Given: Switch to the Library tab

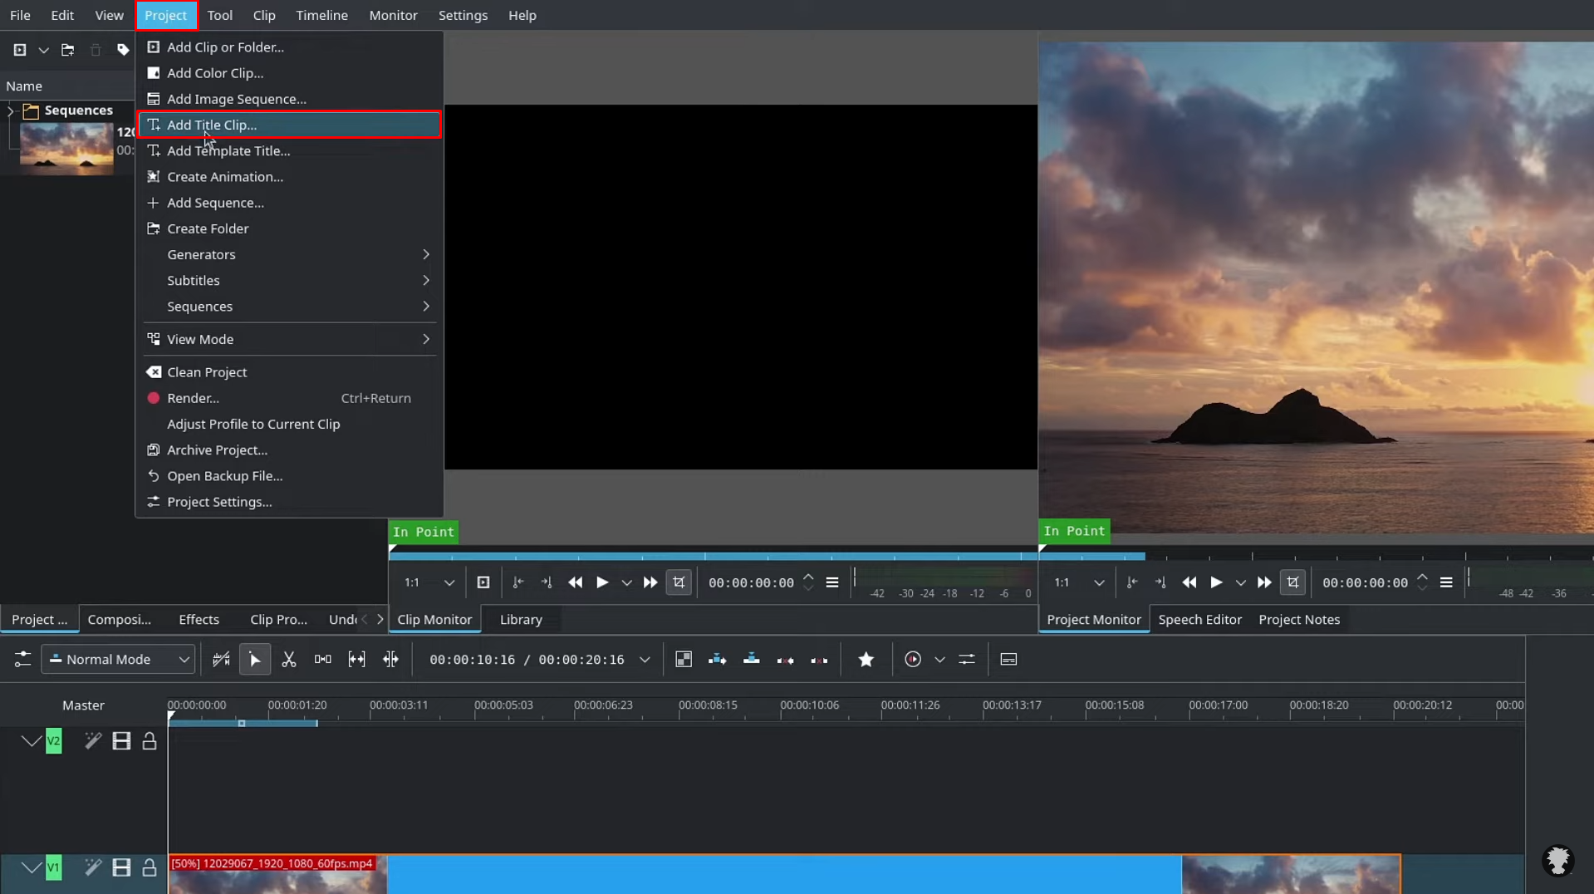Looking at the screenshot, I should click(521, 619).
